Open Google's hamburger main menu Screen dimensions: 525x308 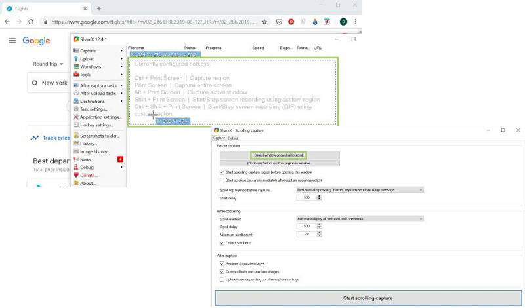12,41
